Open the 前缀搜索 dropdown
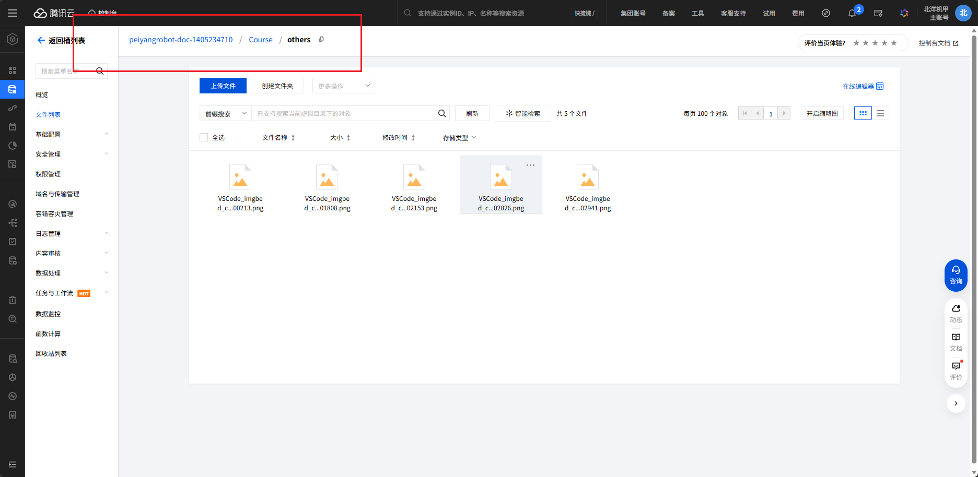 (x=226, y=113)
